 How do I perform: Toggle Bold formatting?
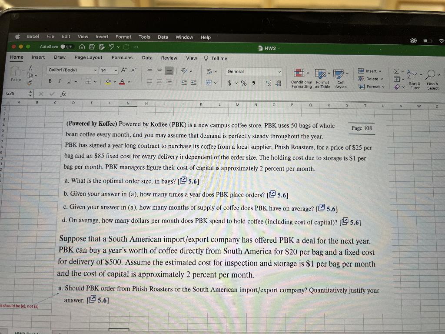click(x=50, y=81)
